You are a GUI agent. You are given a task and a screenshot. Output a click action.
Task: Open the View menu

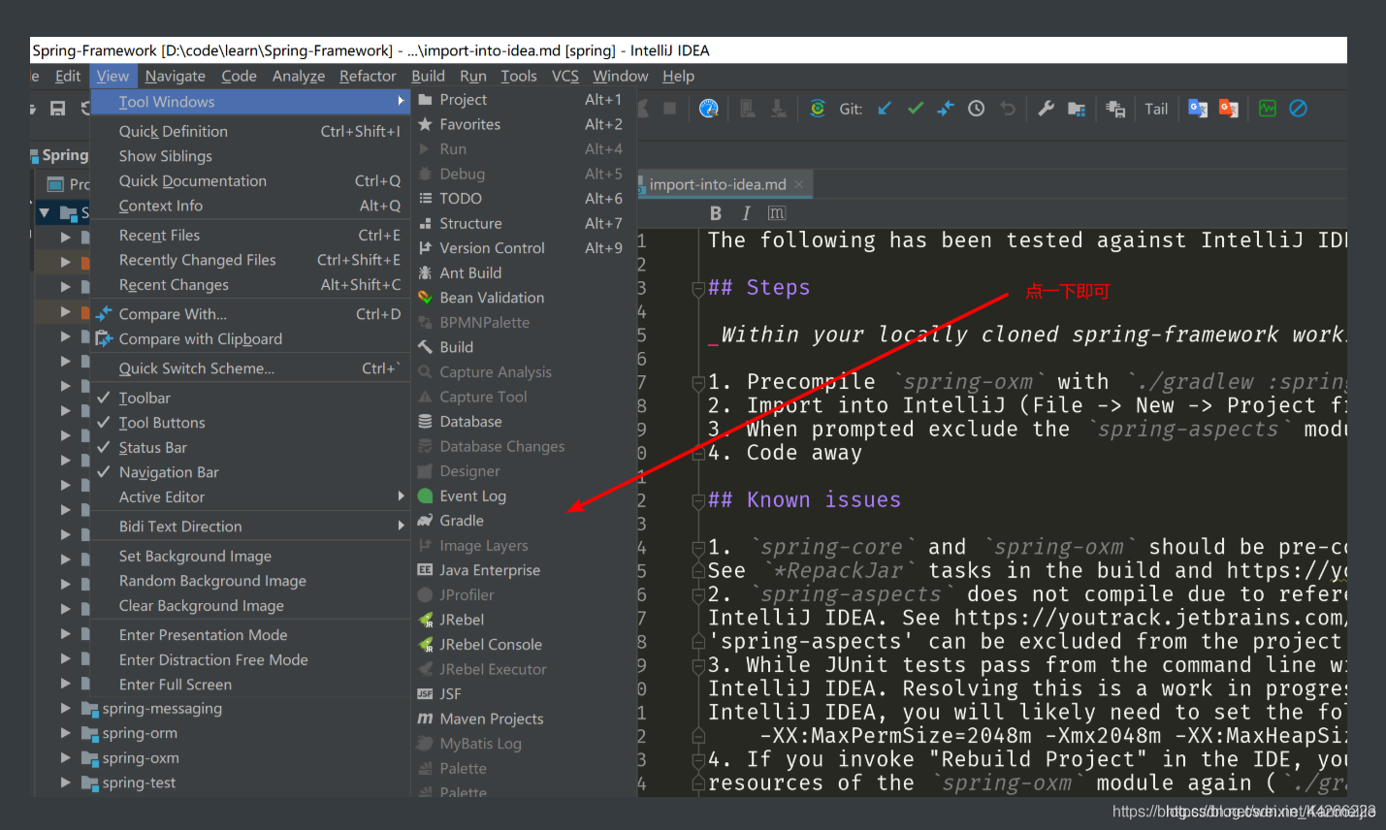pos(113,76)
